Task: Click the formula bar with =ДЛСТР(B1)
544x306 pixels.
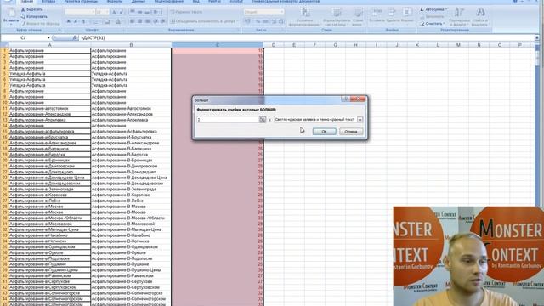Action: 307,37
